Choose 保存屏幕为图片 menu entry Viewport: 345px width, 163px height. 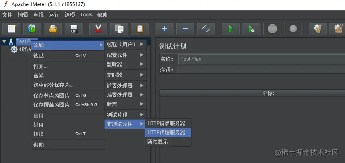(68, 105)
